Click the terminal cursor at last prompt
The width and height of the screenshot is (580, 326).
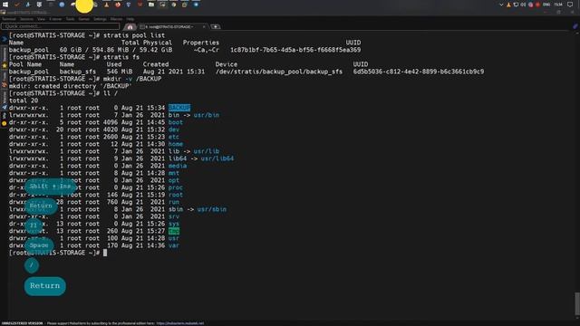point(105,253)
